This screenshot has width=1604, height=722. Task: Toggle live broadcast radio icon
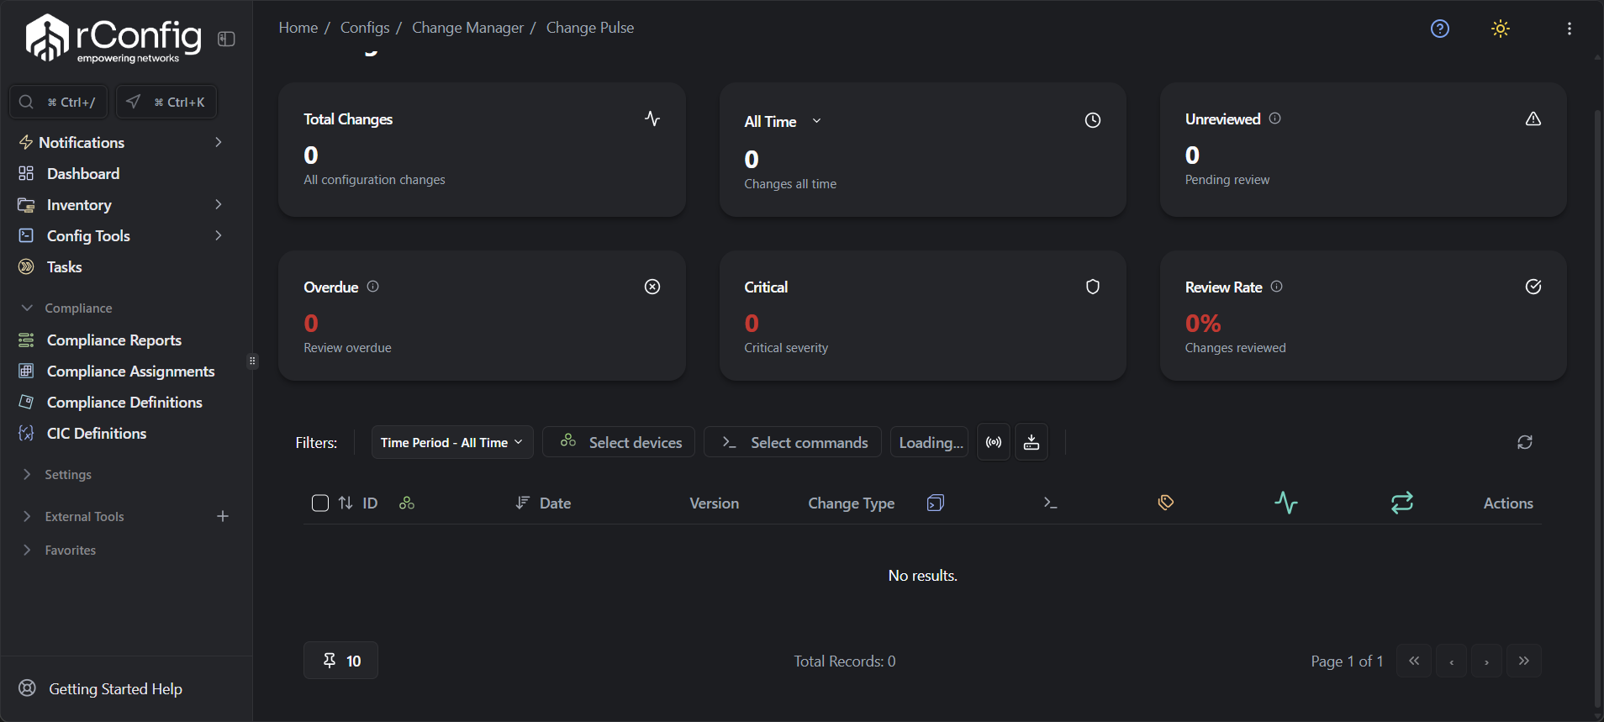pyautogui.click(x=994, y=442)
